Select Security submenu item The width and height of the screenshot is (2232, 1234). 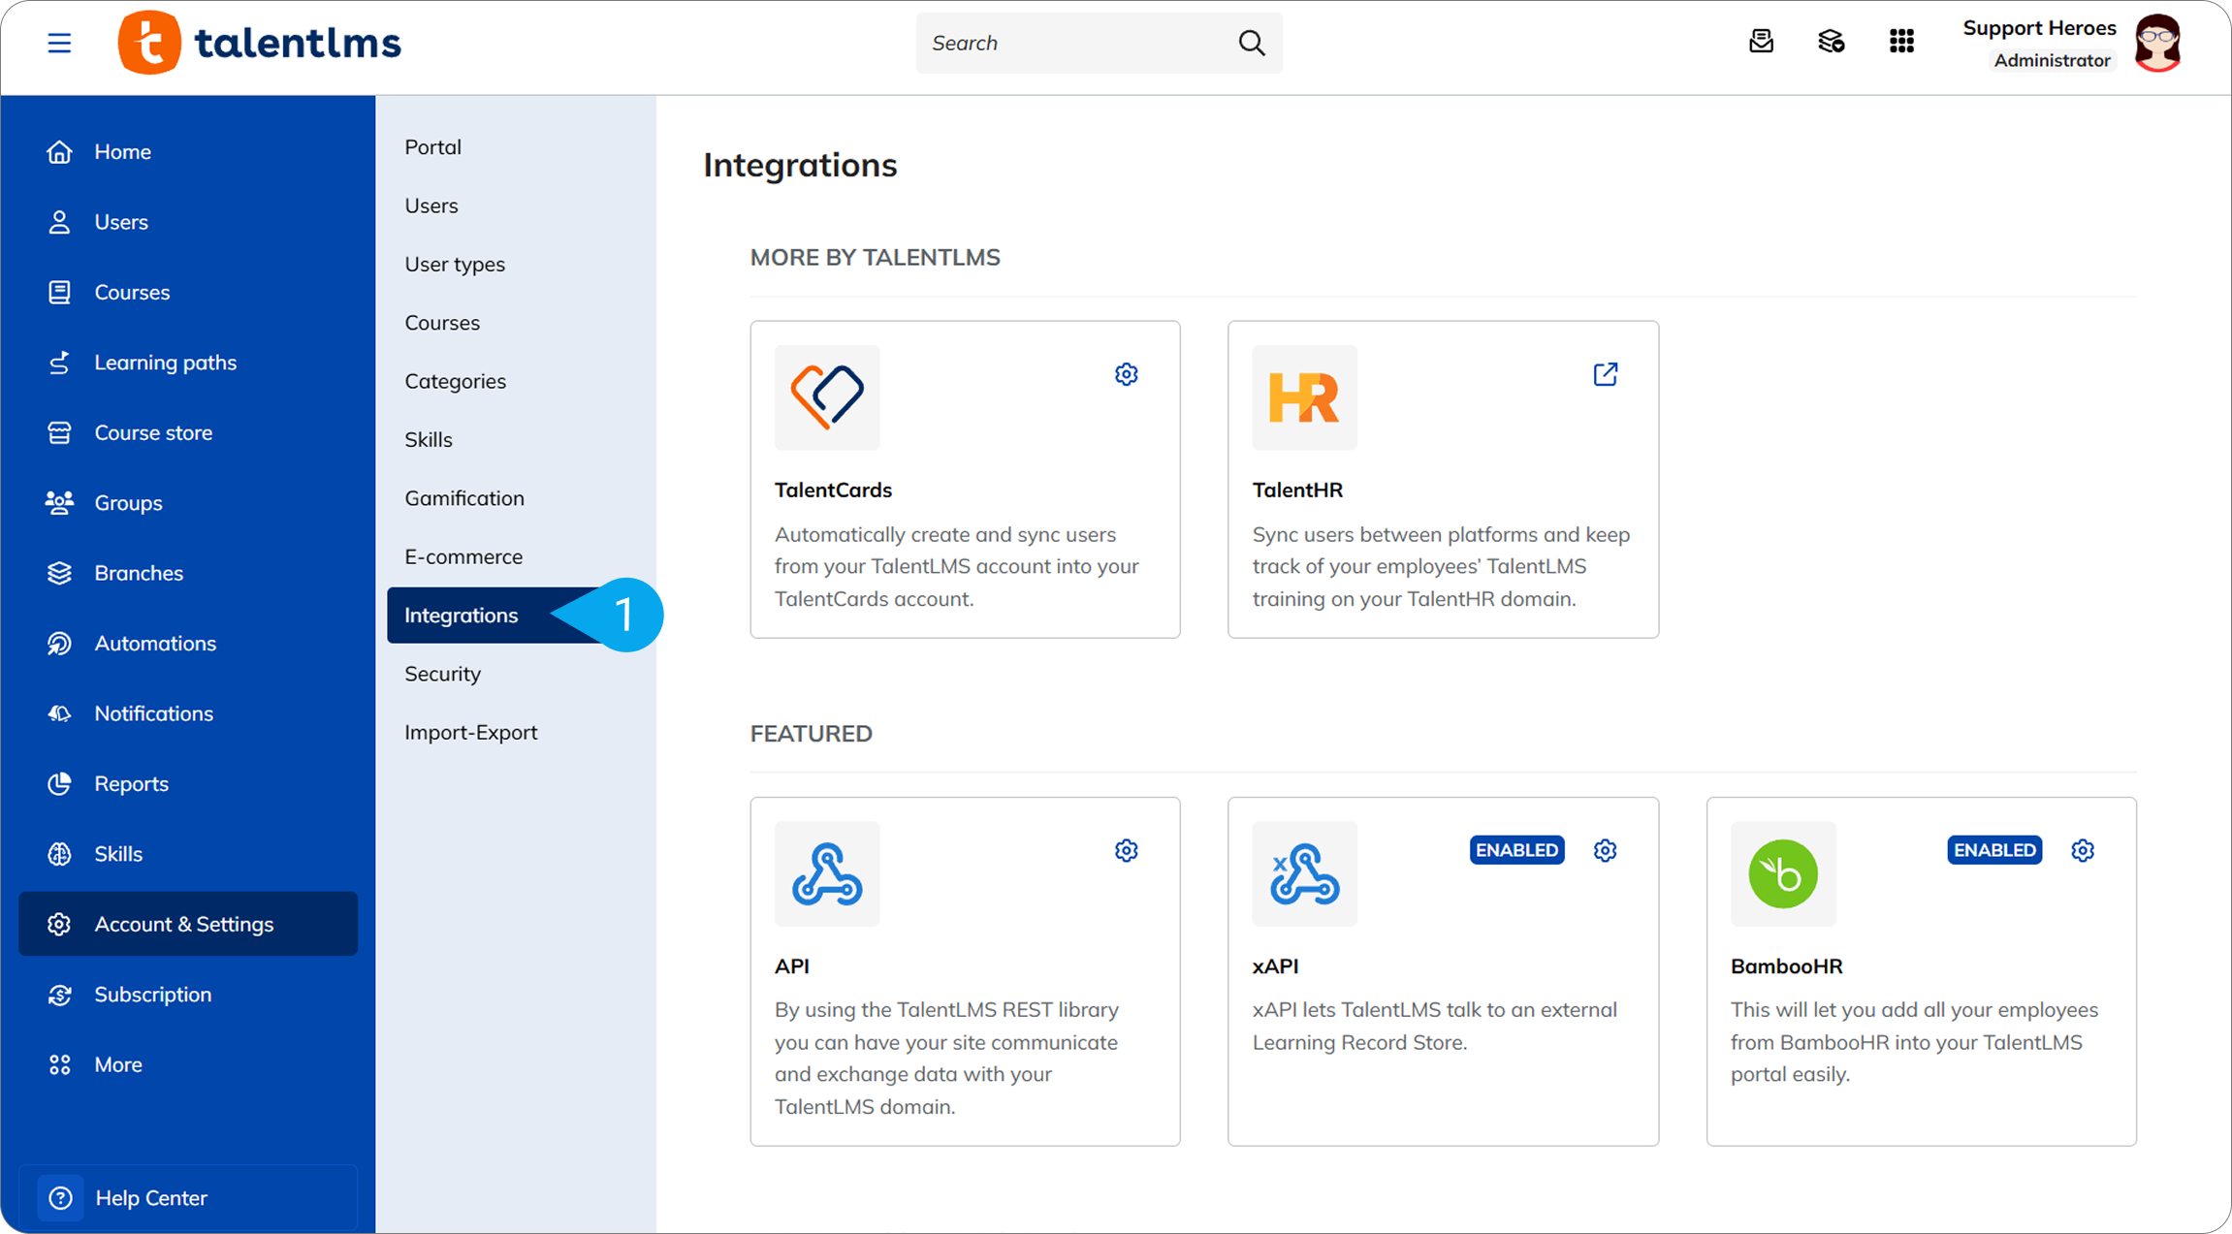click(x=516, y=674)
